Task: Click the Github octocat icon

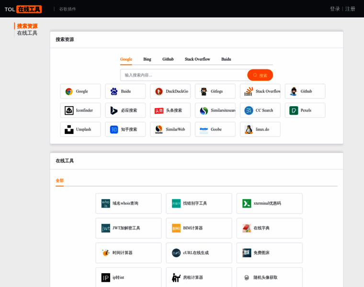Action: (294, 91)
